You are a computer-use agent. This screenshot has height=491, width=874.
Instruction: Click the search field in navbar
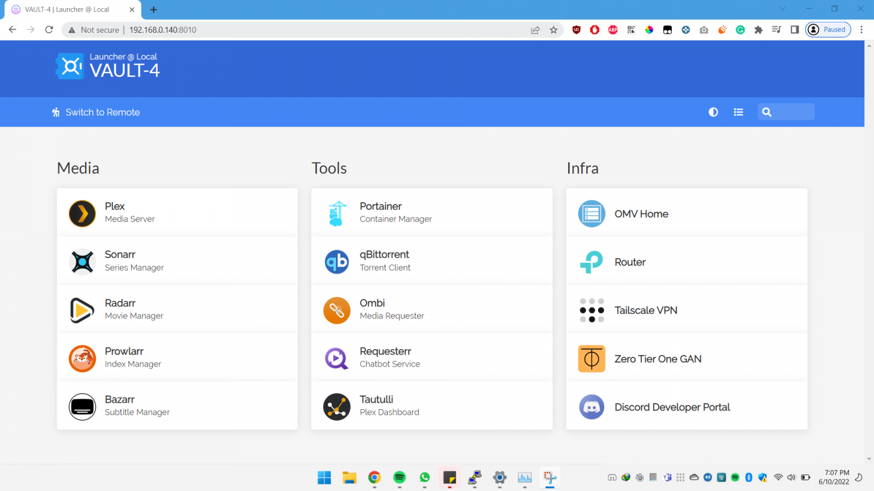click(786, 112)
